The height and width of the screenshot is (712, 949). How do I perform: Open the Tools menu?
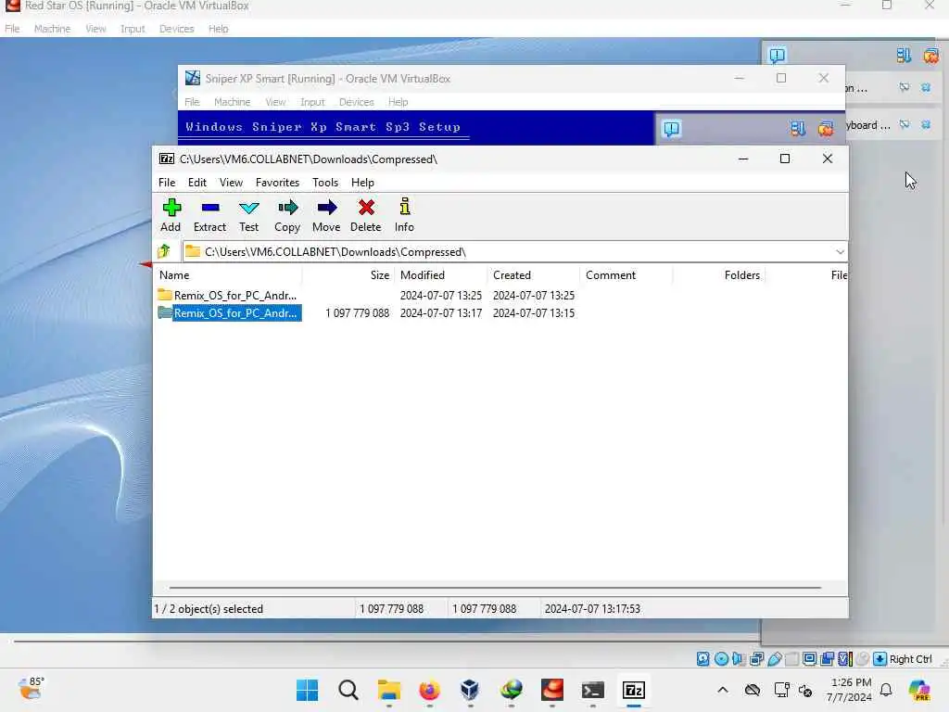[x=325, y=183]
